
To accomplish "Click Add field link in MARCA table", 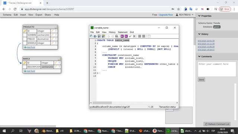I will coord(30,71).
